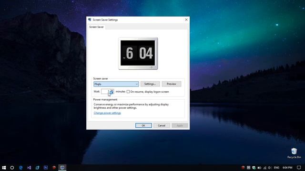Open the Windows Start menu
Image resolution: width=305 pixels, height=171 pixels.
[4, 168]
